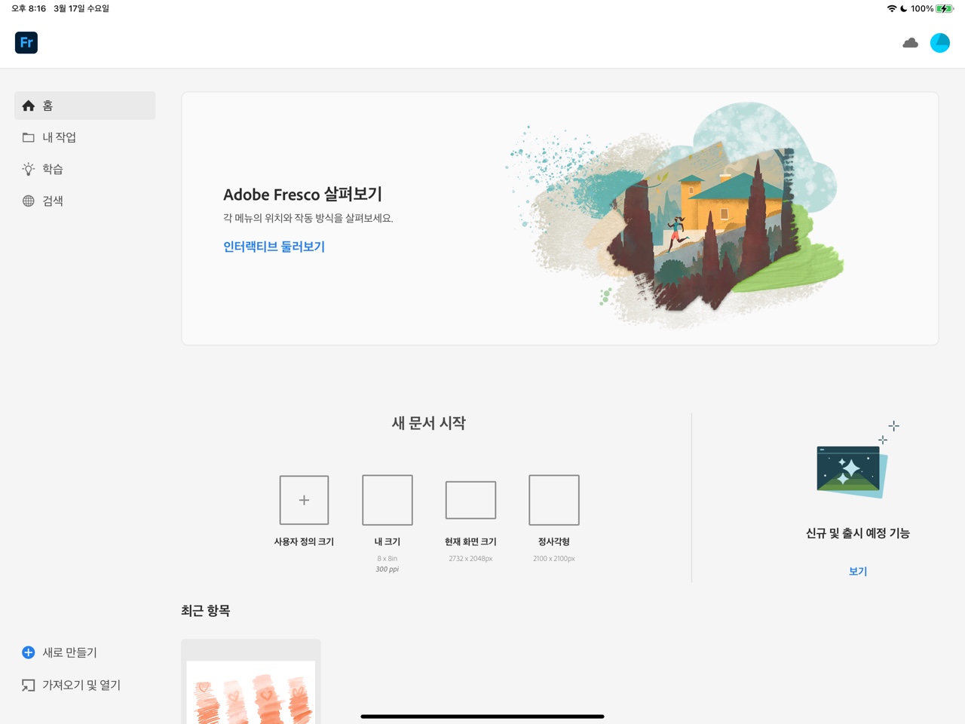Click 보기 link for upcoming features
The height and width of the screenshot is (724, 965).
point(858,571)
